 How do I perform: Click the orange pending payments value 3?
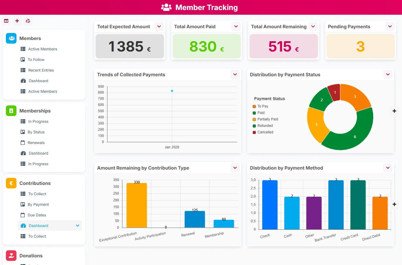(x=361, y=47)
